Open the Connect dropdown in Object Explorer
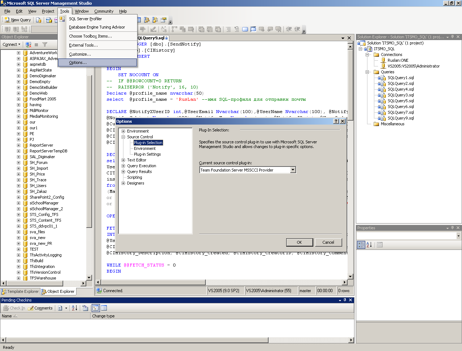 (x=12, y=44)
